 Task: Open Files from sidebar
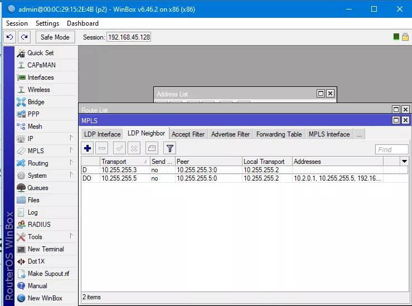[46, 200]
